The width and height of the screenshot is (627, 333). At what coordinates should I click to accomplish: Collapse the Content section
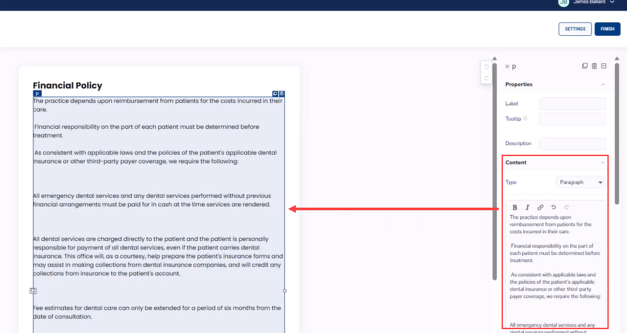click(x=603, y=163)
